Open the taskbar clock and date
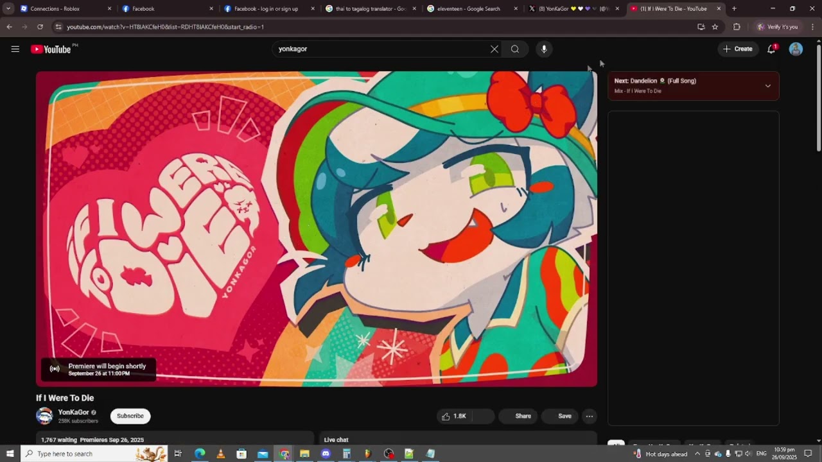This screenshot has height=462, width=822. pos(785,454)
